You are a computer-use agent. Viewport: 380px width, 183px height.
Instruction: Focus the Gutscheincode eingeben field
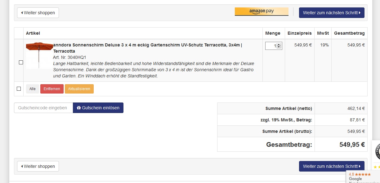coord(43,108)
